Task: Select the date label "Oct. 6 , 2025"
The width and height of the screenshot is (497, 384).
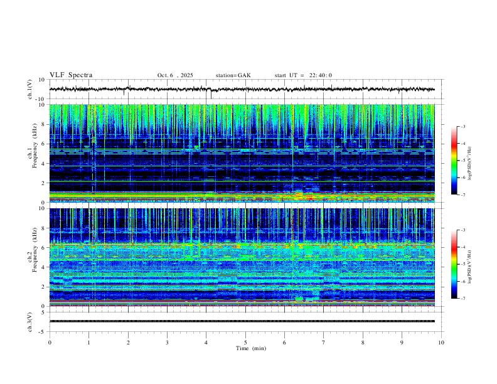Action: pos(175,75)
